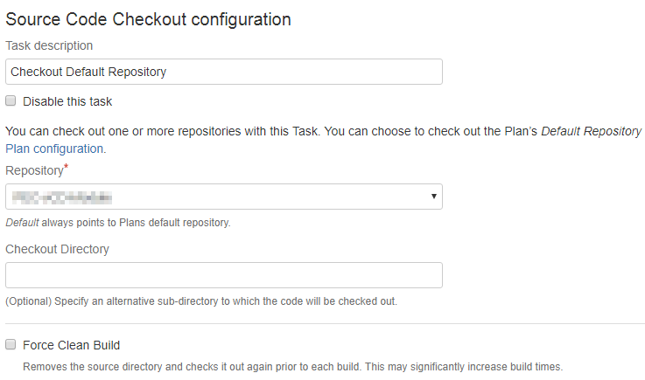Viewport: 645px width, 380px height.
Task: Click the "Force Clean Build" label
Action: 71,345
